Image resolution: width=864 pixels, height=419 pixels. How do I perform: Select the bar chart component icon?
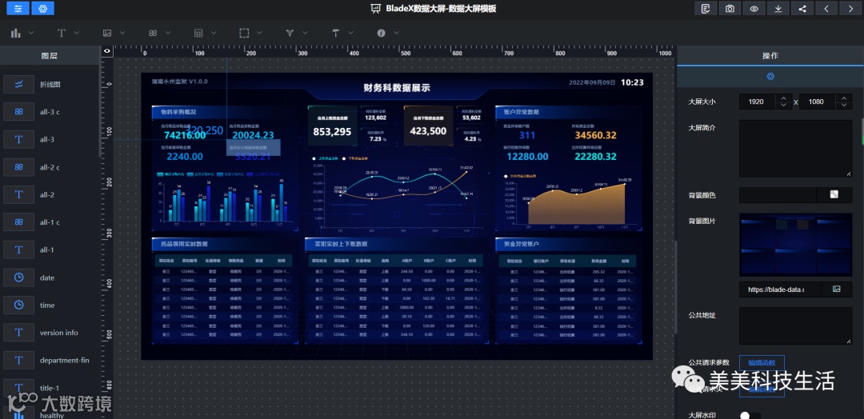tap(16, 33)
